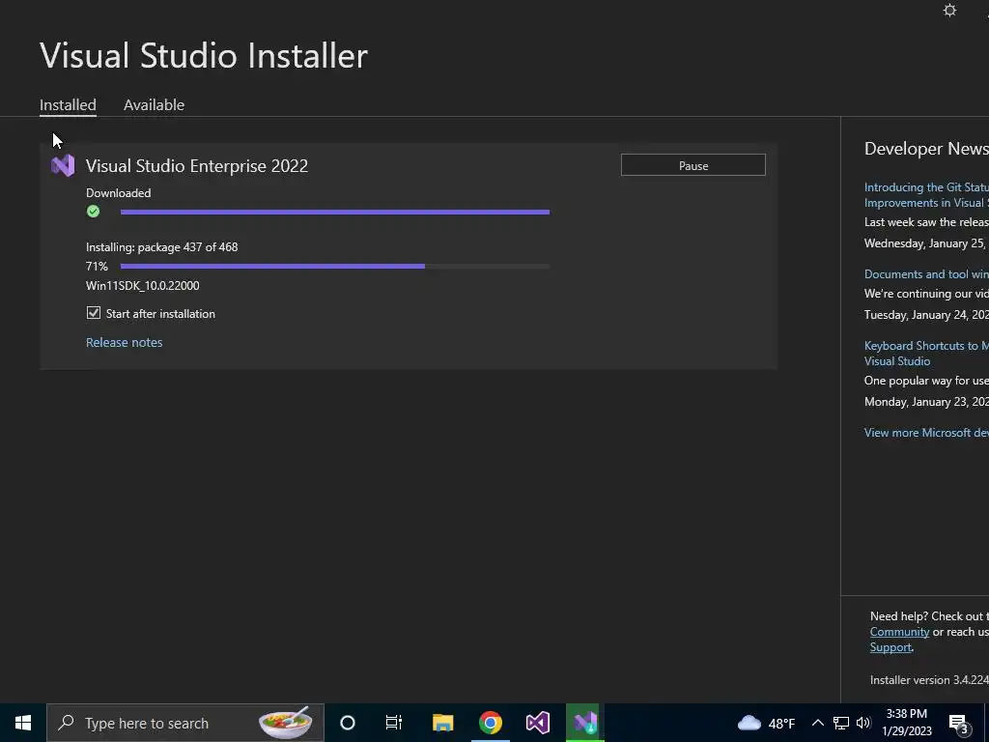Image resolution: width=989 pixels, height=742 pixels.
Task: Click the Installing: package 437 of 468 text
Action: tap(162, 247)
